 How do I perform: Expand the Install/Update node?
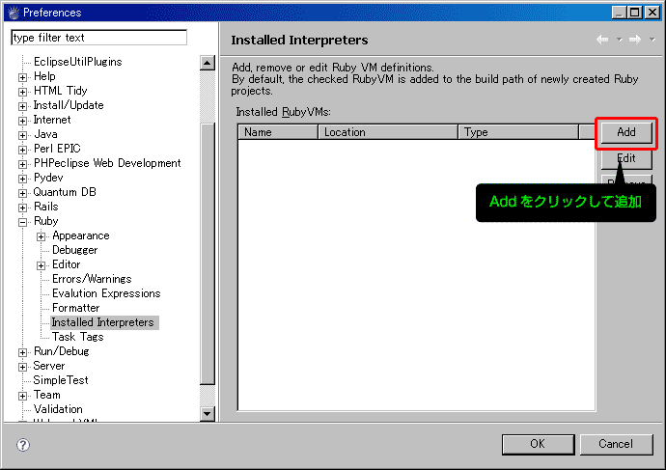(x=23, y=106)
